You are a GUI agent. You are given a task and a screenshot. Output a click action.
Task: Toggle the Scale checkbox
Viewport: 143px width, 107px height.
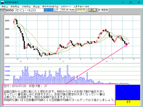(67, 10)
